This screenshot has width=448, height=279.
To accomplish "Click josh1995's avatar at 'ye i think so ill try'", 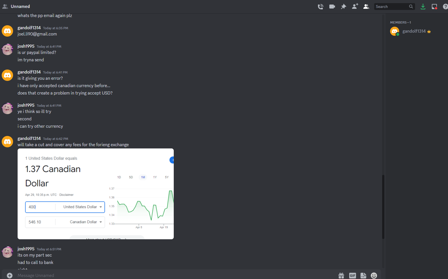I will 7,108.
